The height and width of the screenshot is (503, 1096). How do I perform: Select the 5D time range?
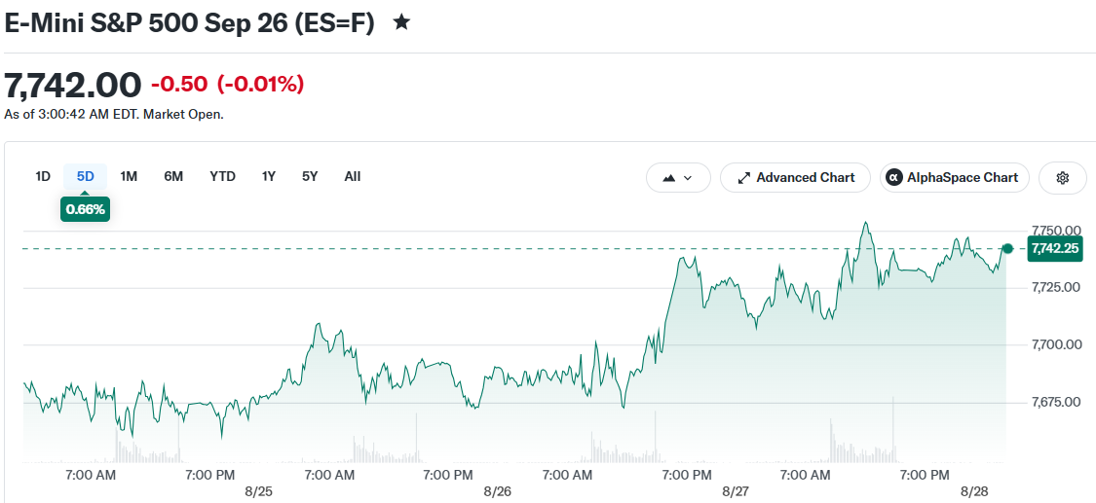pyautogui.click(x=86, y=176)
